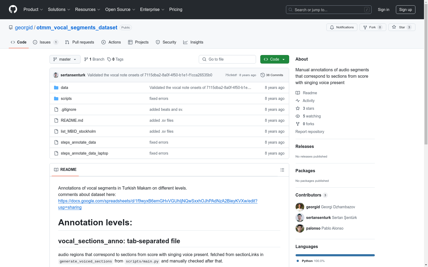Click the Star icon

[x=394, y=27]
